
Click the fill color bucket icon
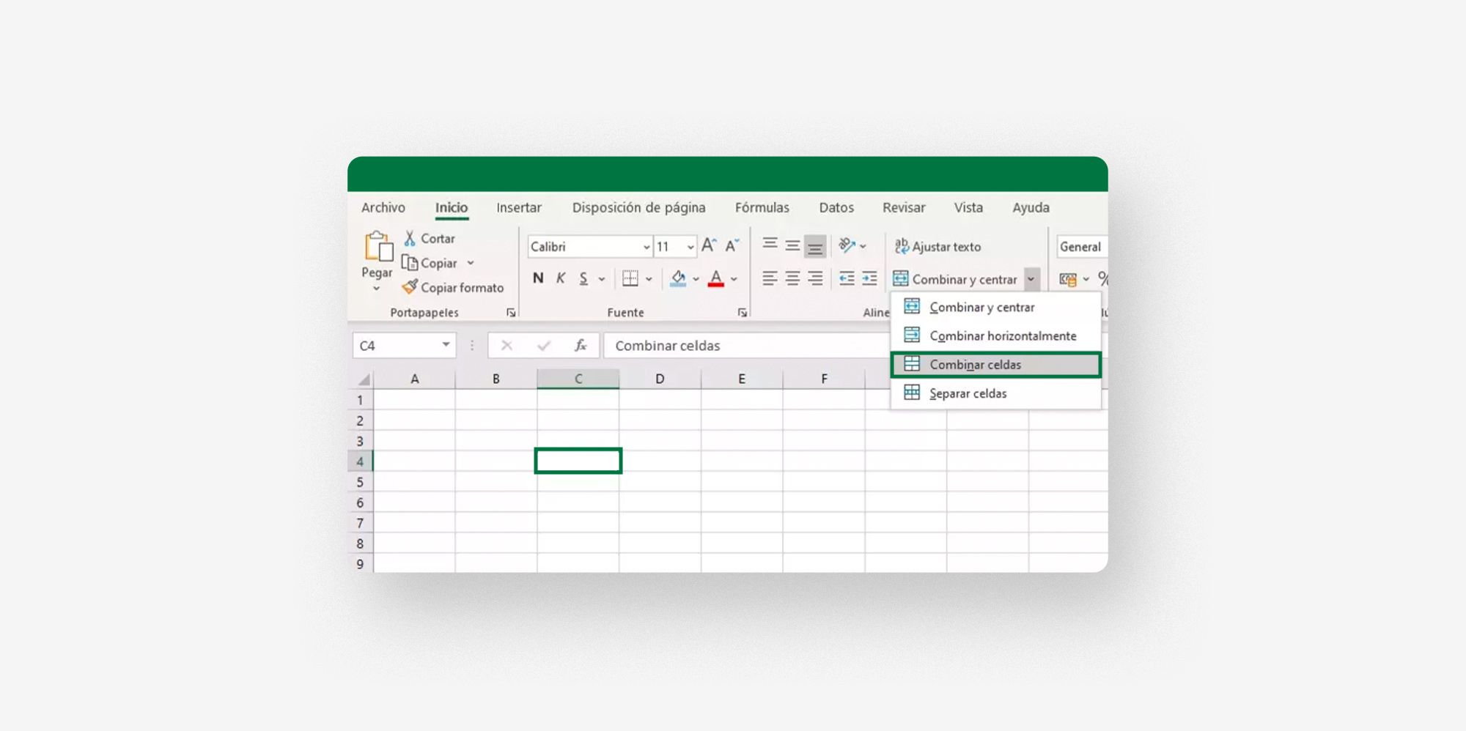(678, 278)
